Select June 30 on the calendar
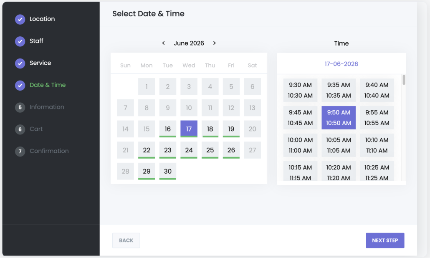Image resolution: width=430 pixels, height=258 pixels. tap(167, 171)
